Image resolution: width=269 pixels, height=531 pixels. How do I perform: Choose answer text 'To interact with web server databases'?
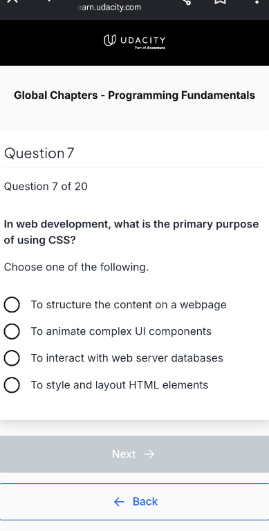[x=127, y=358]
